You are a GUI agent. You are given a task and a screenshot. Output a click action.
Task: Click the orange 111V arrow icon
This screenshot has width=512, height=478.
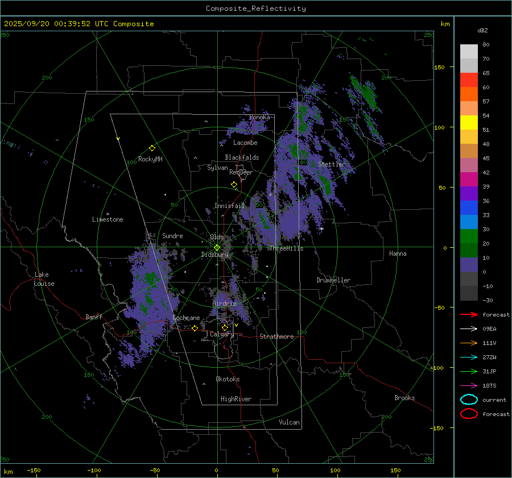point(469,343)
